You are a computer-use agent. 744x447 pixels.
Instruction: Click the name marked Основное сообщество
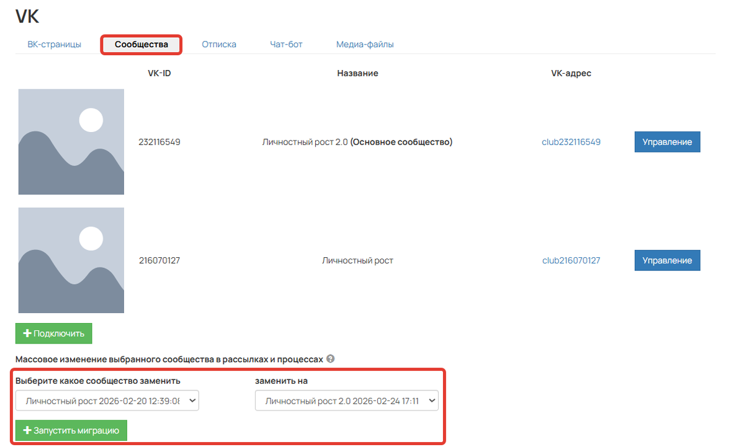[x=357, y=142]
